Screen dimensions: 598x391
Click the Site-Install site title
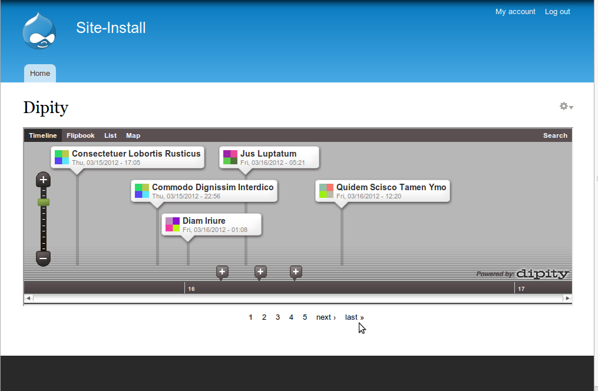pyautogui.click(x=111, y=28)
